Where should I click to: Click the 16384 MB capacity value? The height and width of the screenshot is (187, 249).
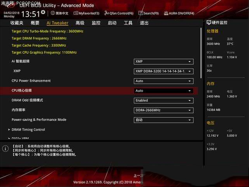click(x=214, y=110)
